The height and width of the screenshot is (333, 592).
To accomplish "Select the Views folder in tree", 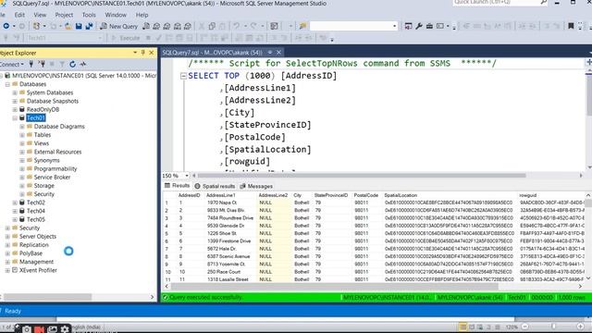I will click(41, 143).
